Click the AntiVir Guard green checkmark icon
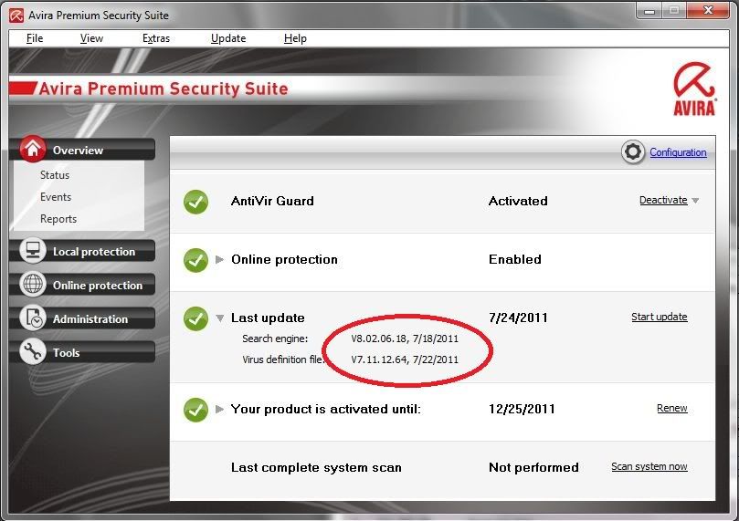The image size is (739, 521). pos(196,202)
